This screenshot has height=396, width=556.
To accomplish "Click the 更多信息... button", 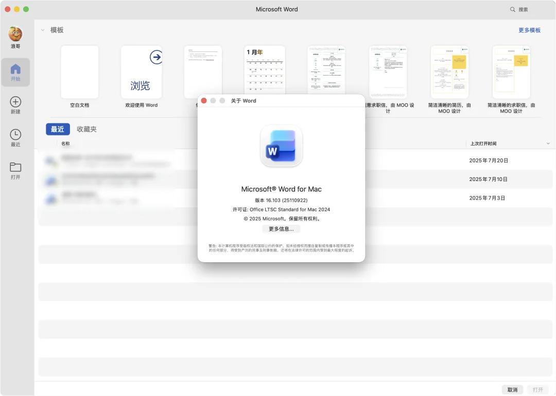I will pyautogui.click(x=281, y=229).
